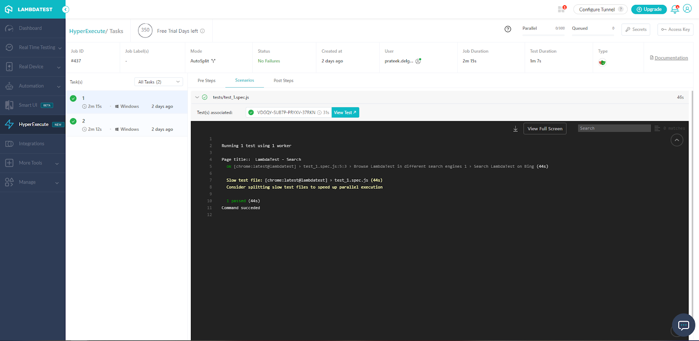Open the chat support bubble
The width and height of the screenshot is (699, 341).
[683, 325]
